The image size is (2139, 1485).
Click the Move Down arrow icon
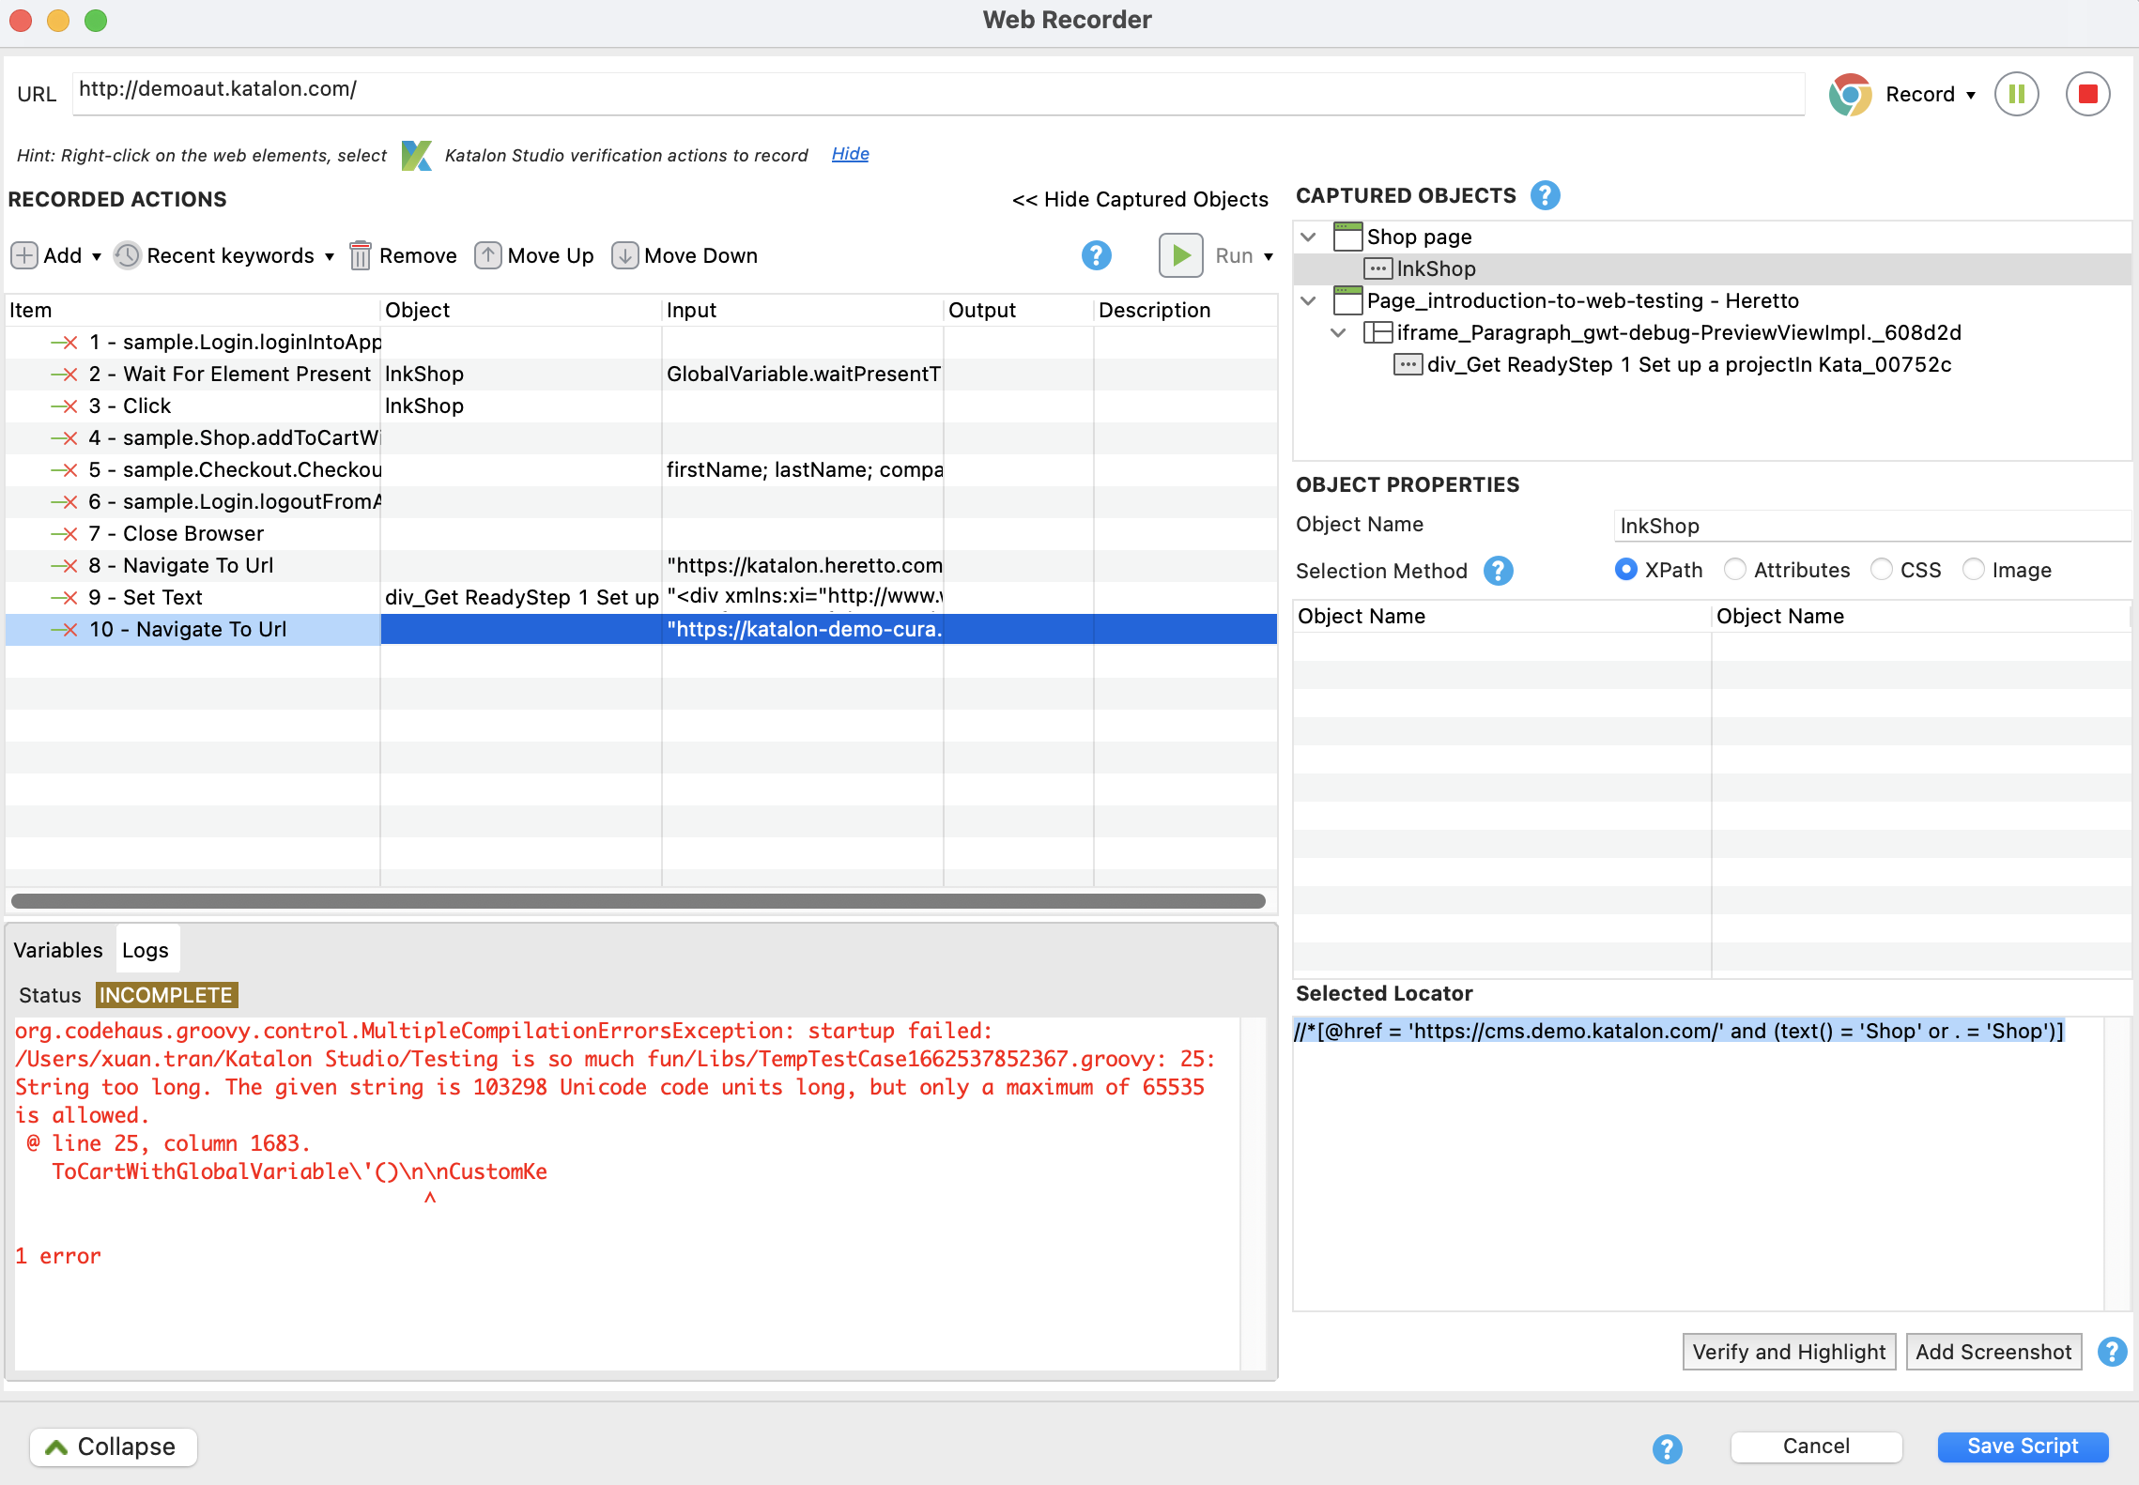(624, 255)
